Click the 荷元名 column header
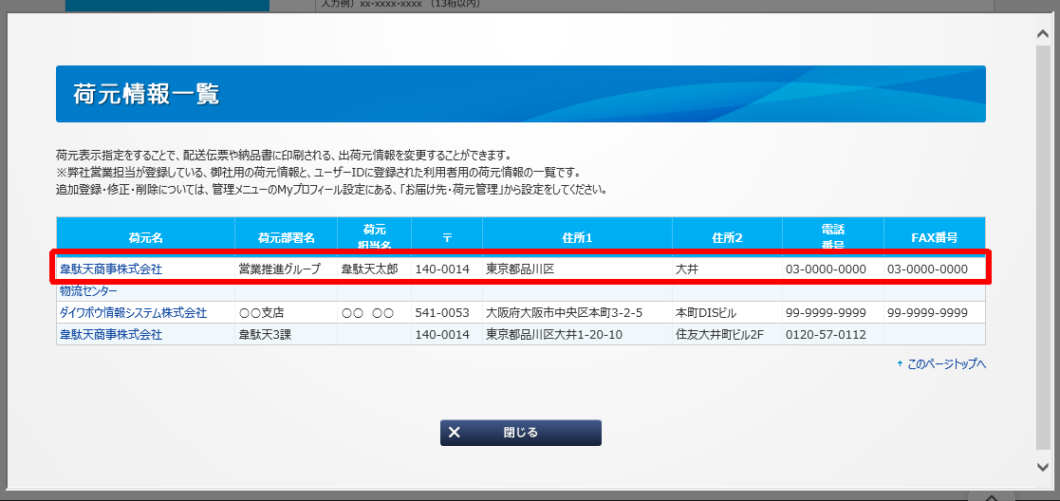Screen dimensions: 1060x501 (x=146, y=237)
